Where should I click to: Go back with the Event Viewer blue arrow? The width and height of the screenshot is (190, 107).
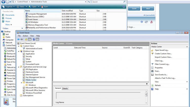pos(18,39)
